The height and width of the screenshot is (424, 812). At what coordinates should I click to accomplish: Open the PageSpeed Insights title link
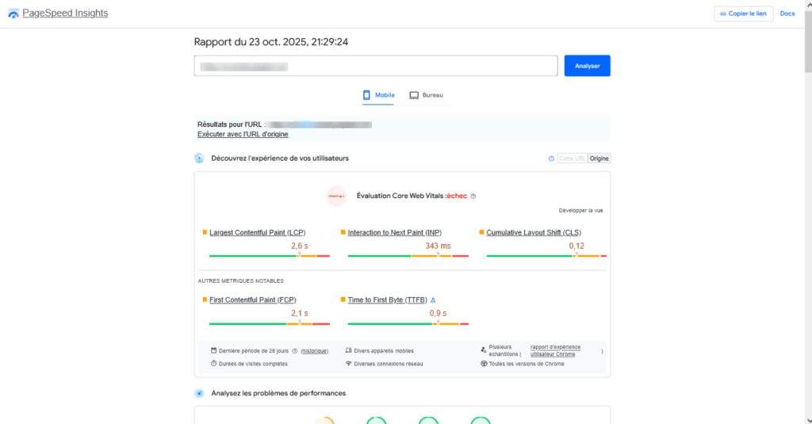65,13
